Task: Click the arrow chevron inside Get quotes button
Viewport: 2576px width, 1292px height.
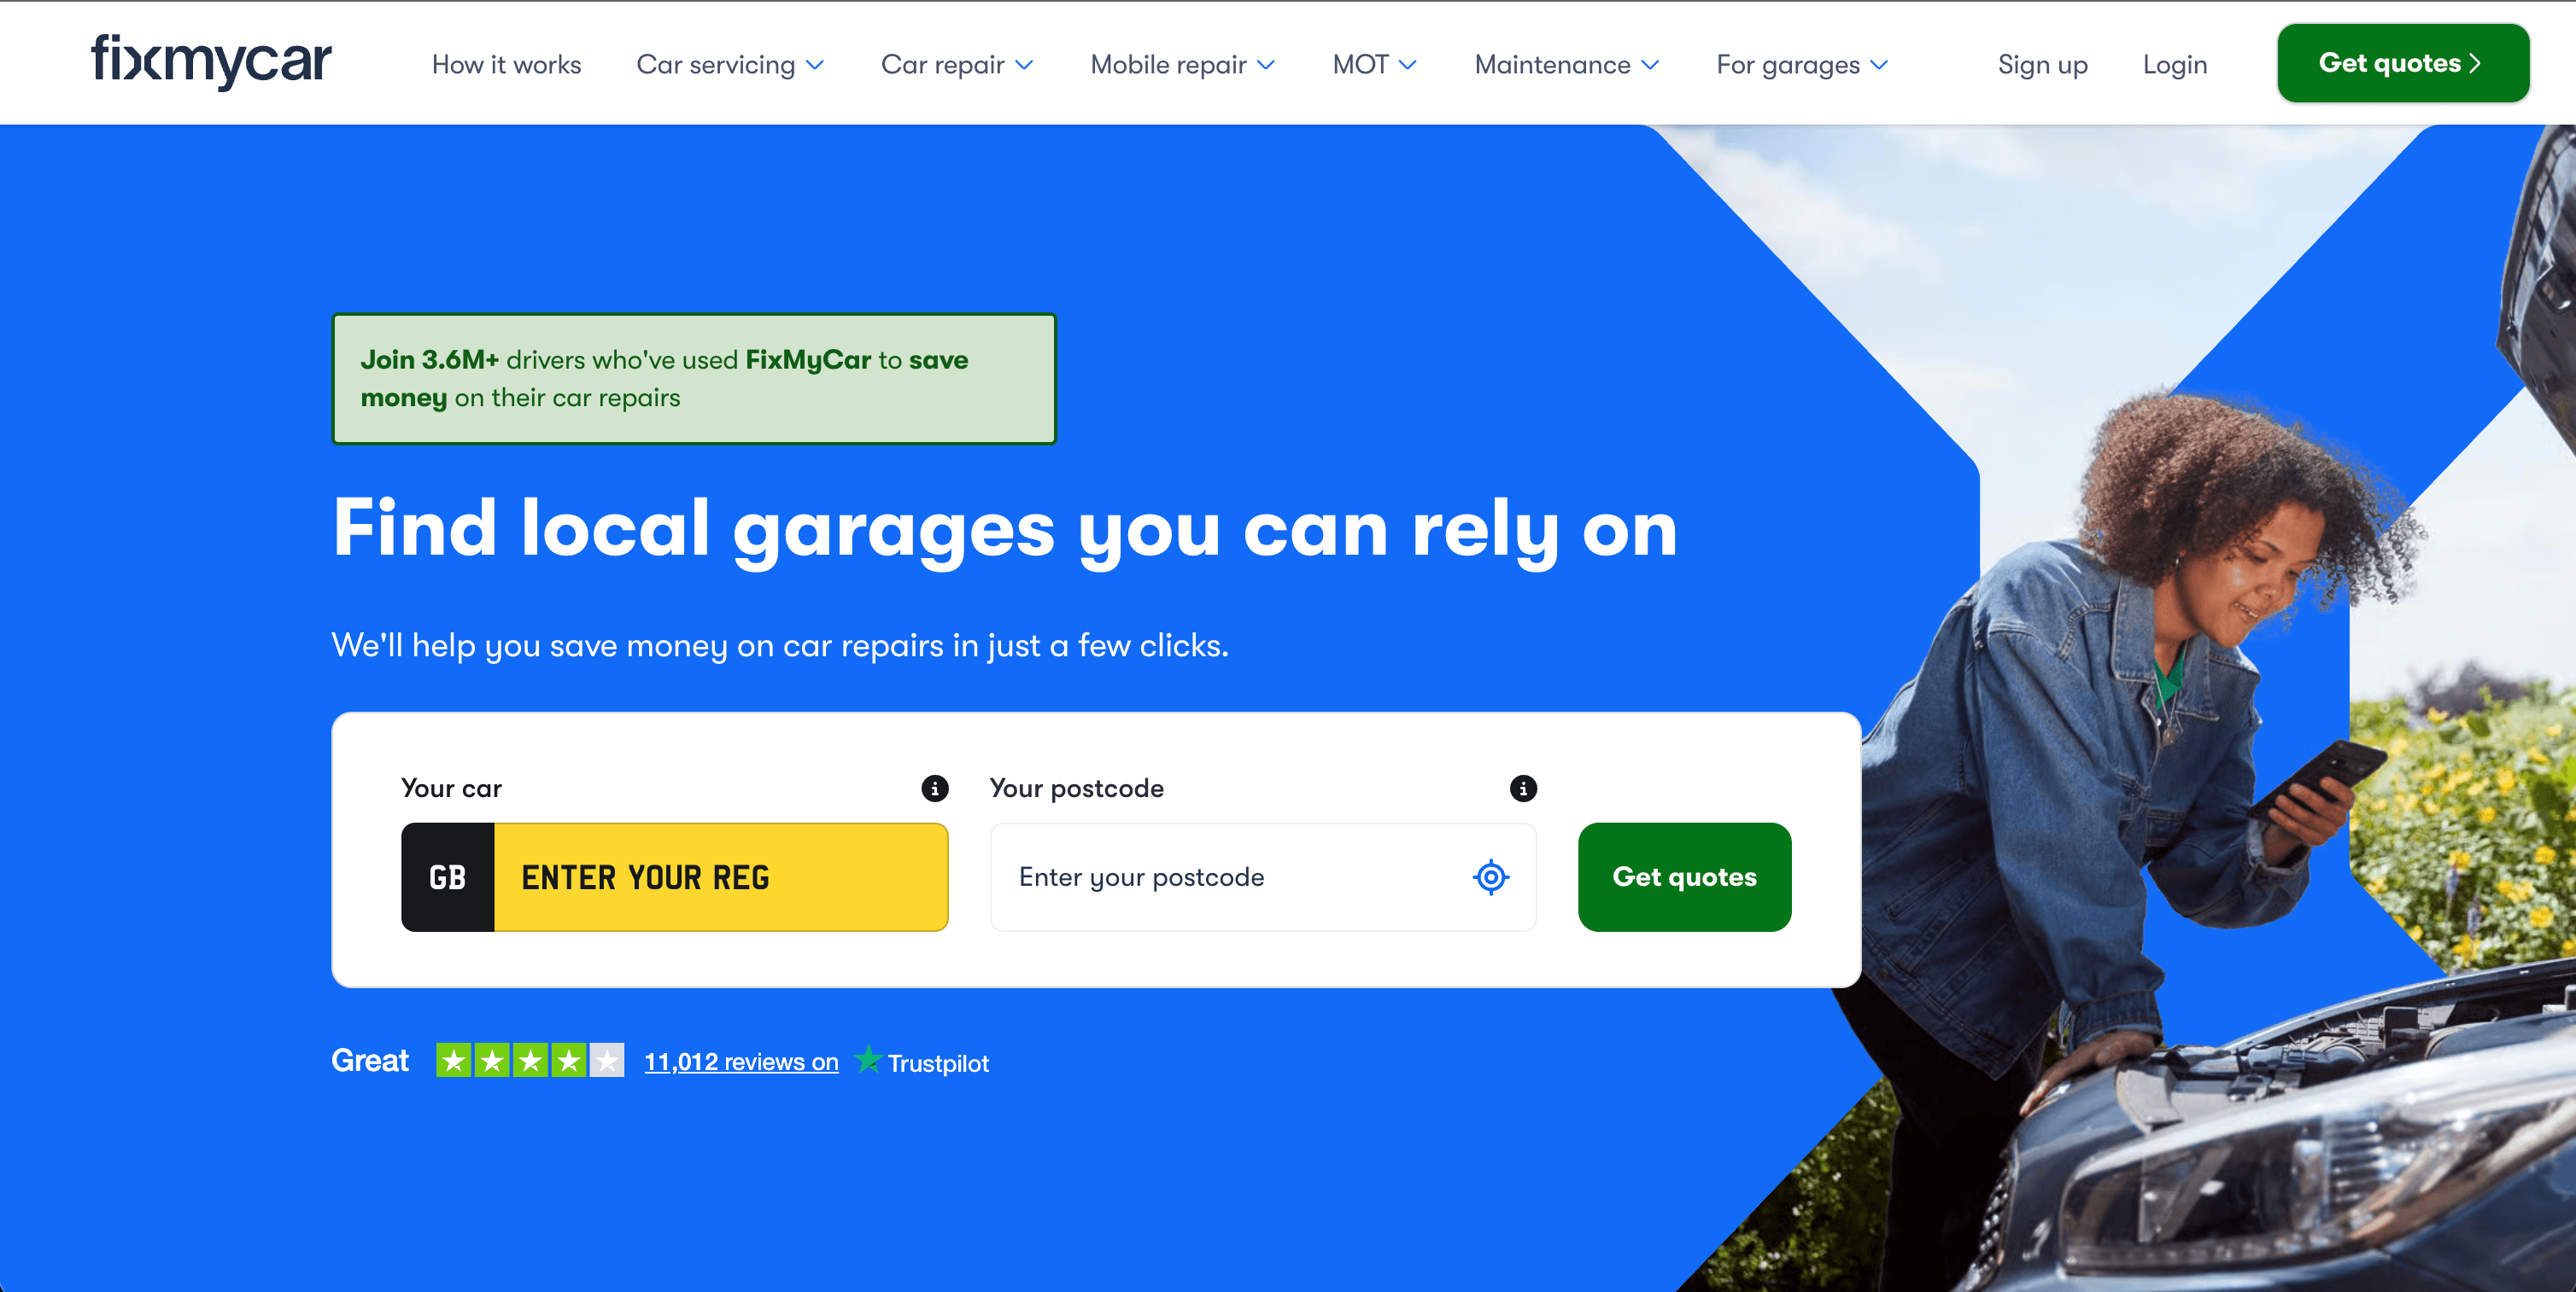Action: click(x=2473, y=62)
